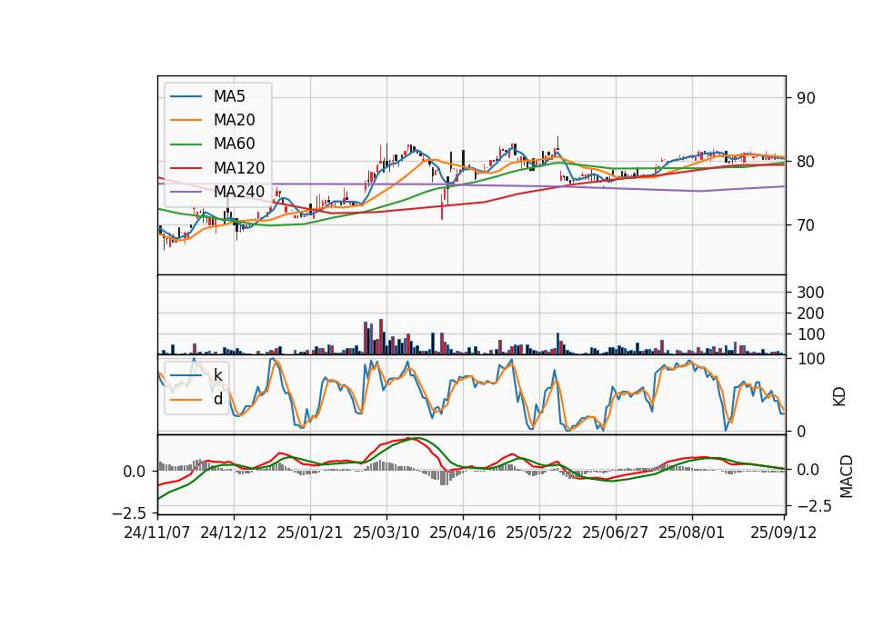Click the red MA120 legend line swatch
The image size is (873, 627).
pyautogui.click(x=186, y=168)
